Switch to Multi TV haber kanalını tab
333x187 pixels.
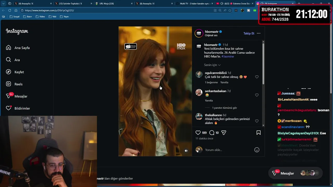pos(195,4)
